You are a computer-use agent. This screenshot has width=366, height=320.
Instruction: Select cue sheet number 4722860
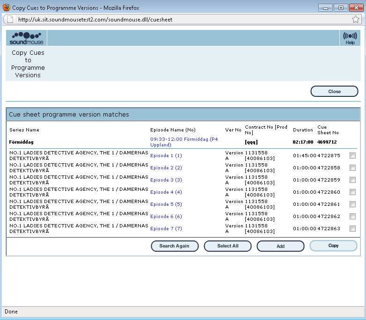click(329, 192)
